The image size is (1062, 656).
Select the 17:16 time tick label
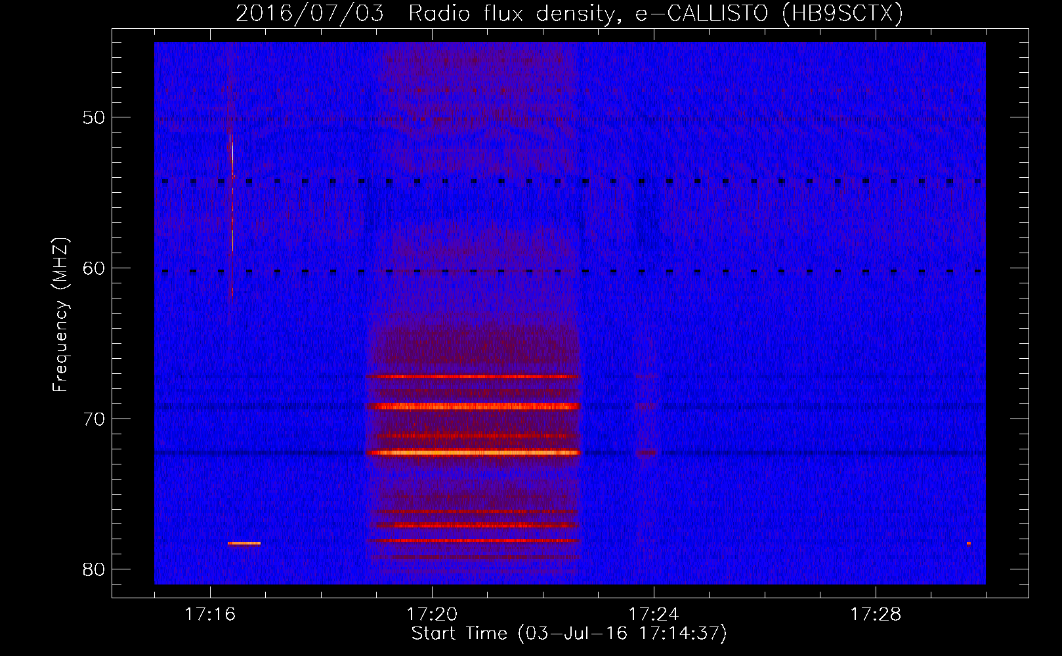(x=210, y=614)
